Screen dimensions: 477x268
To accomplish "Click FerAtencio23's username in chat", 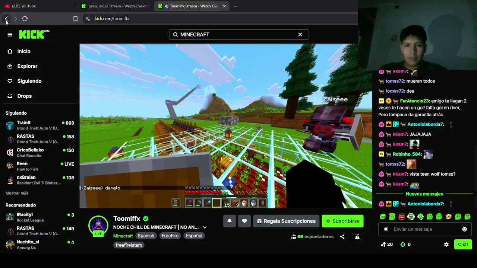I will (415, 101).
